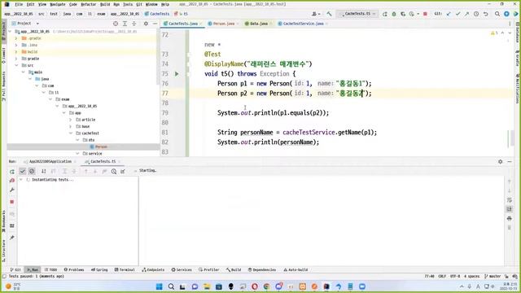The image size is (521, 293).
Task: Expand the .gradle folder
Action: tap(15, 38)
